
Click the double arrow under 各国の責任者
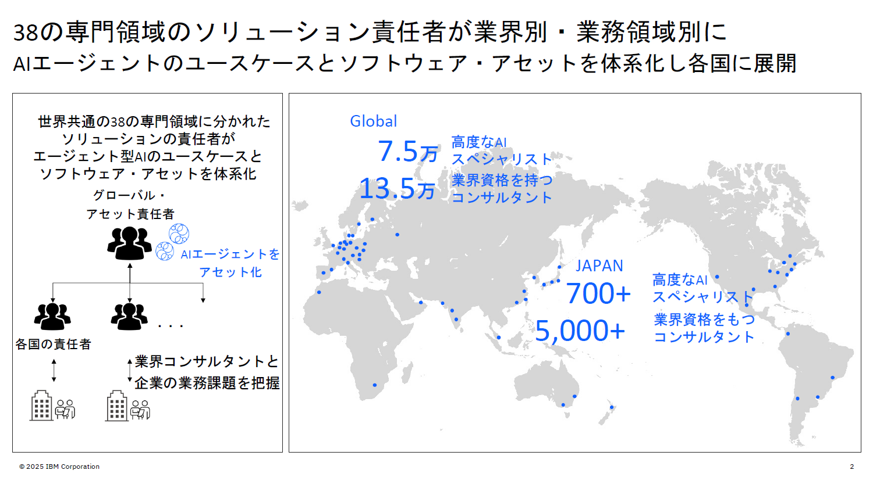(54, 370)
